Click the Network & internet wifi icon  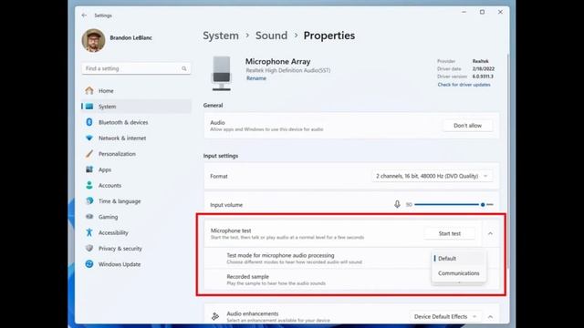(89, 138)
